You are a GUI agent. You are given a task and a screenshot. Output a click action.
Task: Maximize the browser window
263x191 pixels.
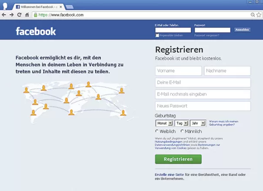point(257,2)
